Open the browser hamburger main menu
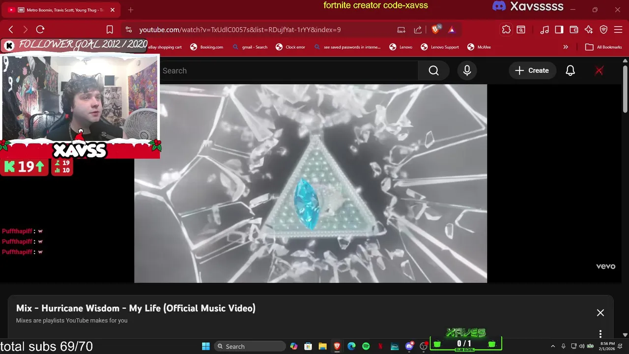This screenshot has height=354, width=629. (618, 29)
